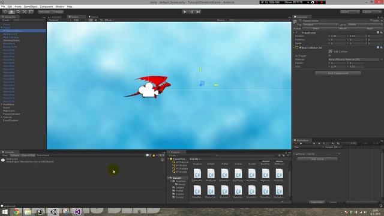This screenshot has height=216, width=384.
Task: Toggle the Console info messages filter icon
Action: click(148, 155)
